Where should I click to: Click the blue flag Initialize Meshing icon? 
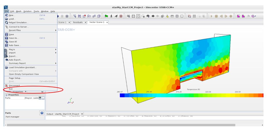(x=89, y=16)
